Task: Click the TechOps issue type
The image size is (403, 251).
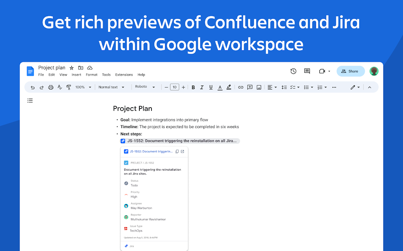Action: [136, 231]
